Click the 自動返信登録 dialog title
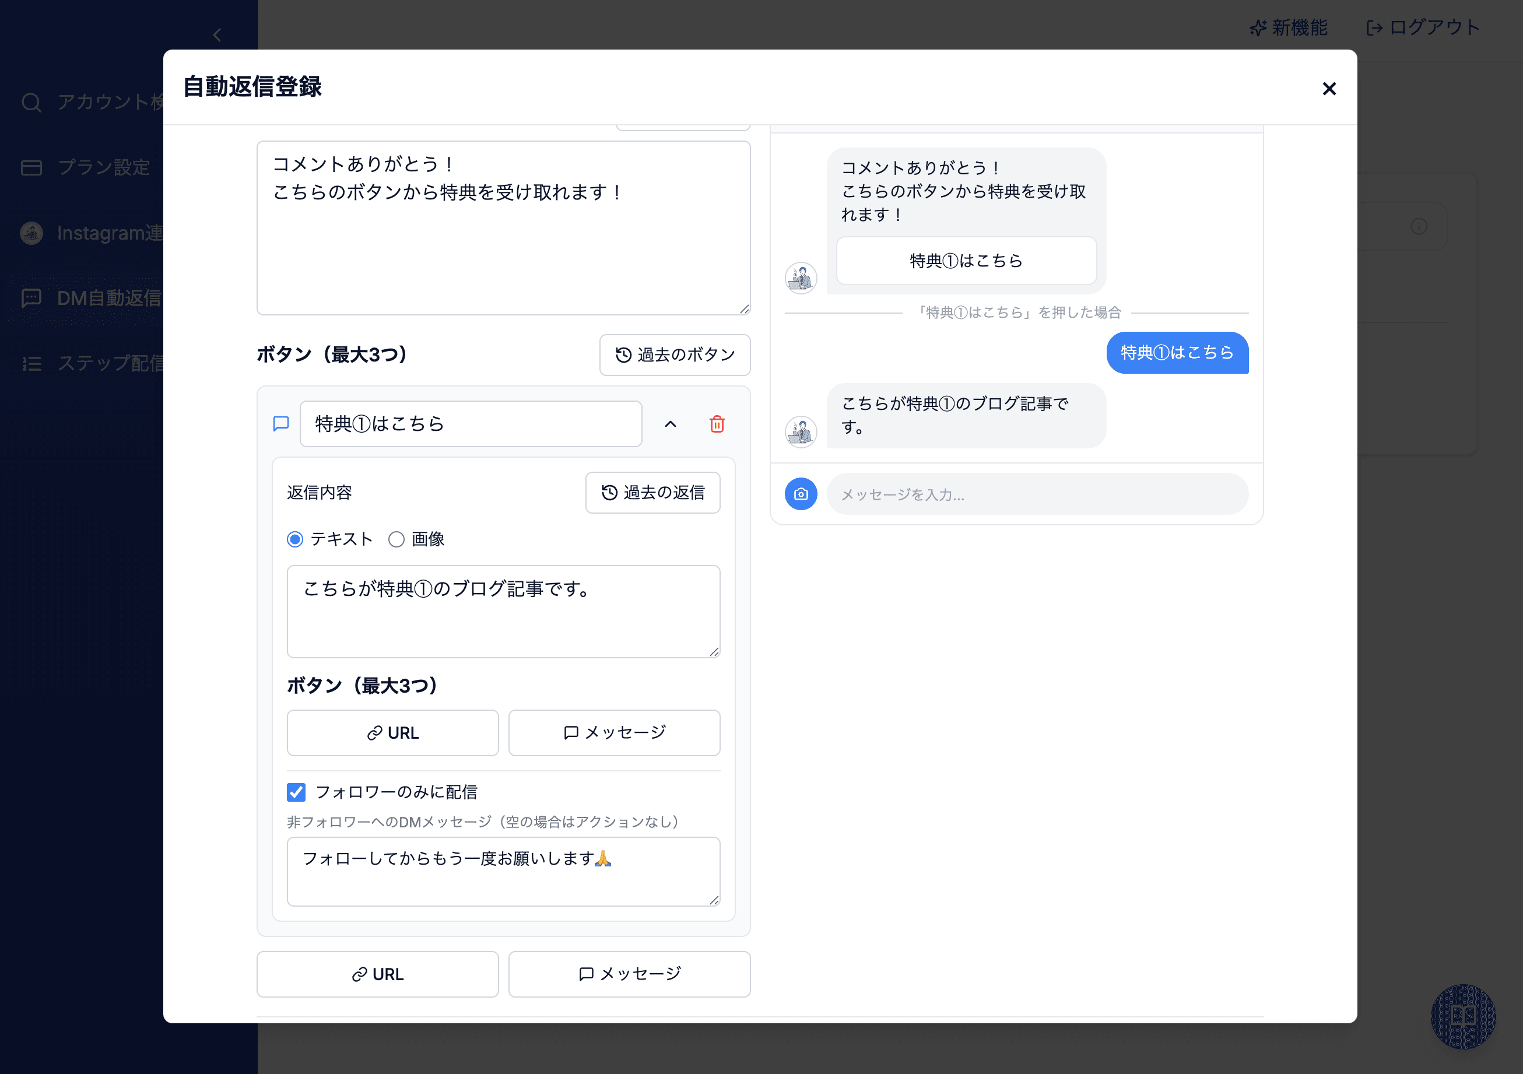 (x=252, y=87)
